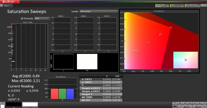Select the white 100 swatch at bottom
Screen dimensions: 207x108
30,104
